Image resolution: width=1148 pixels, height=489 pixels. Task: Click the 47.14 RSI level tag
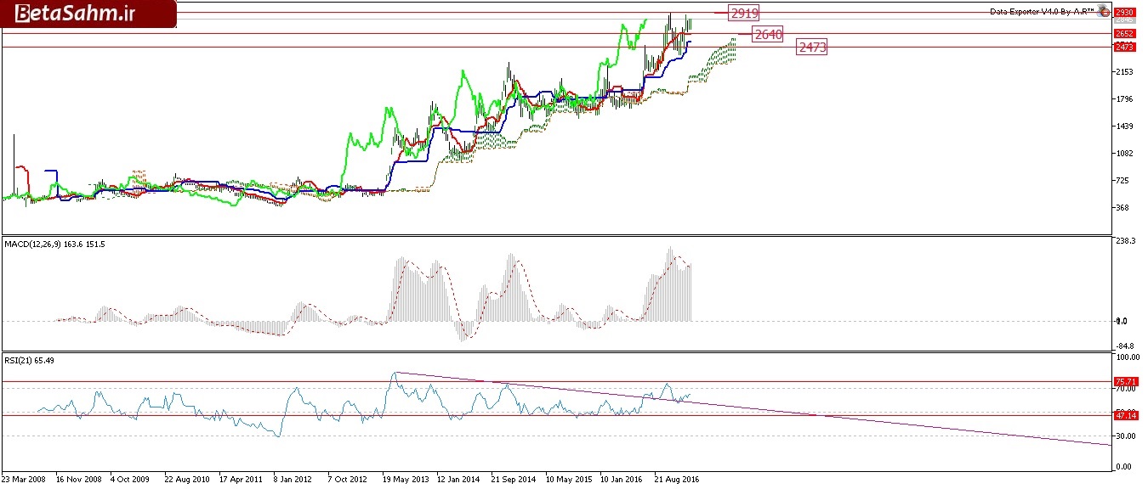pyautogui.click(x=1124, y=415)
